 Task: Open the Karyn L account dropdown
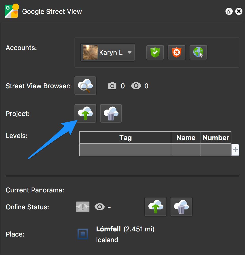[107, 52]
